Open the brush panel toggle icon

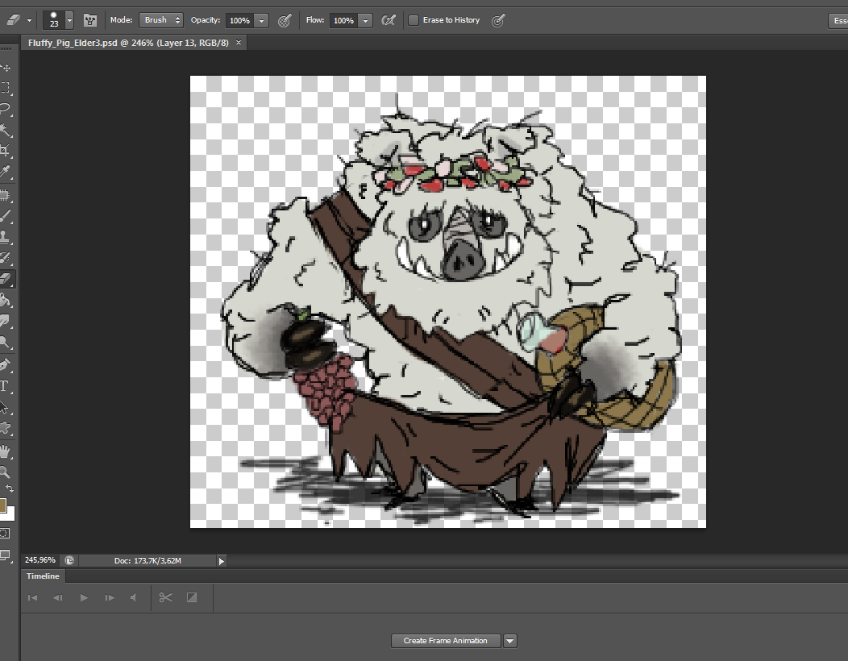point(91,20)
